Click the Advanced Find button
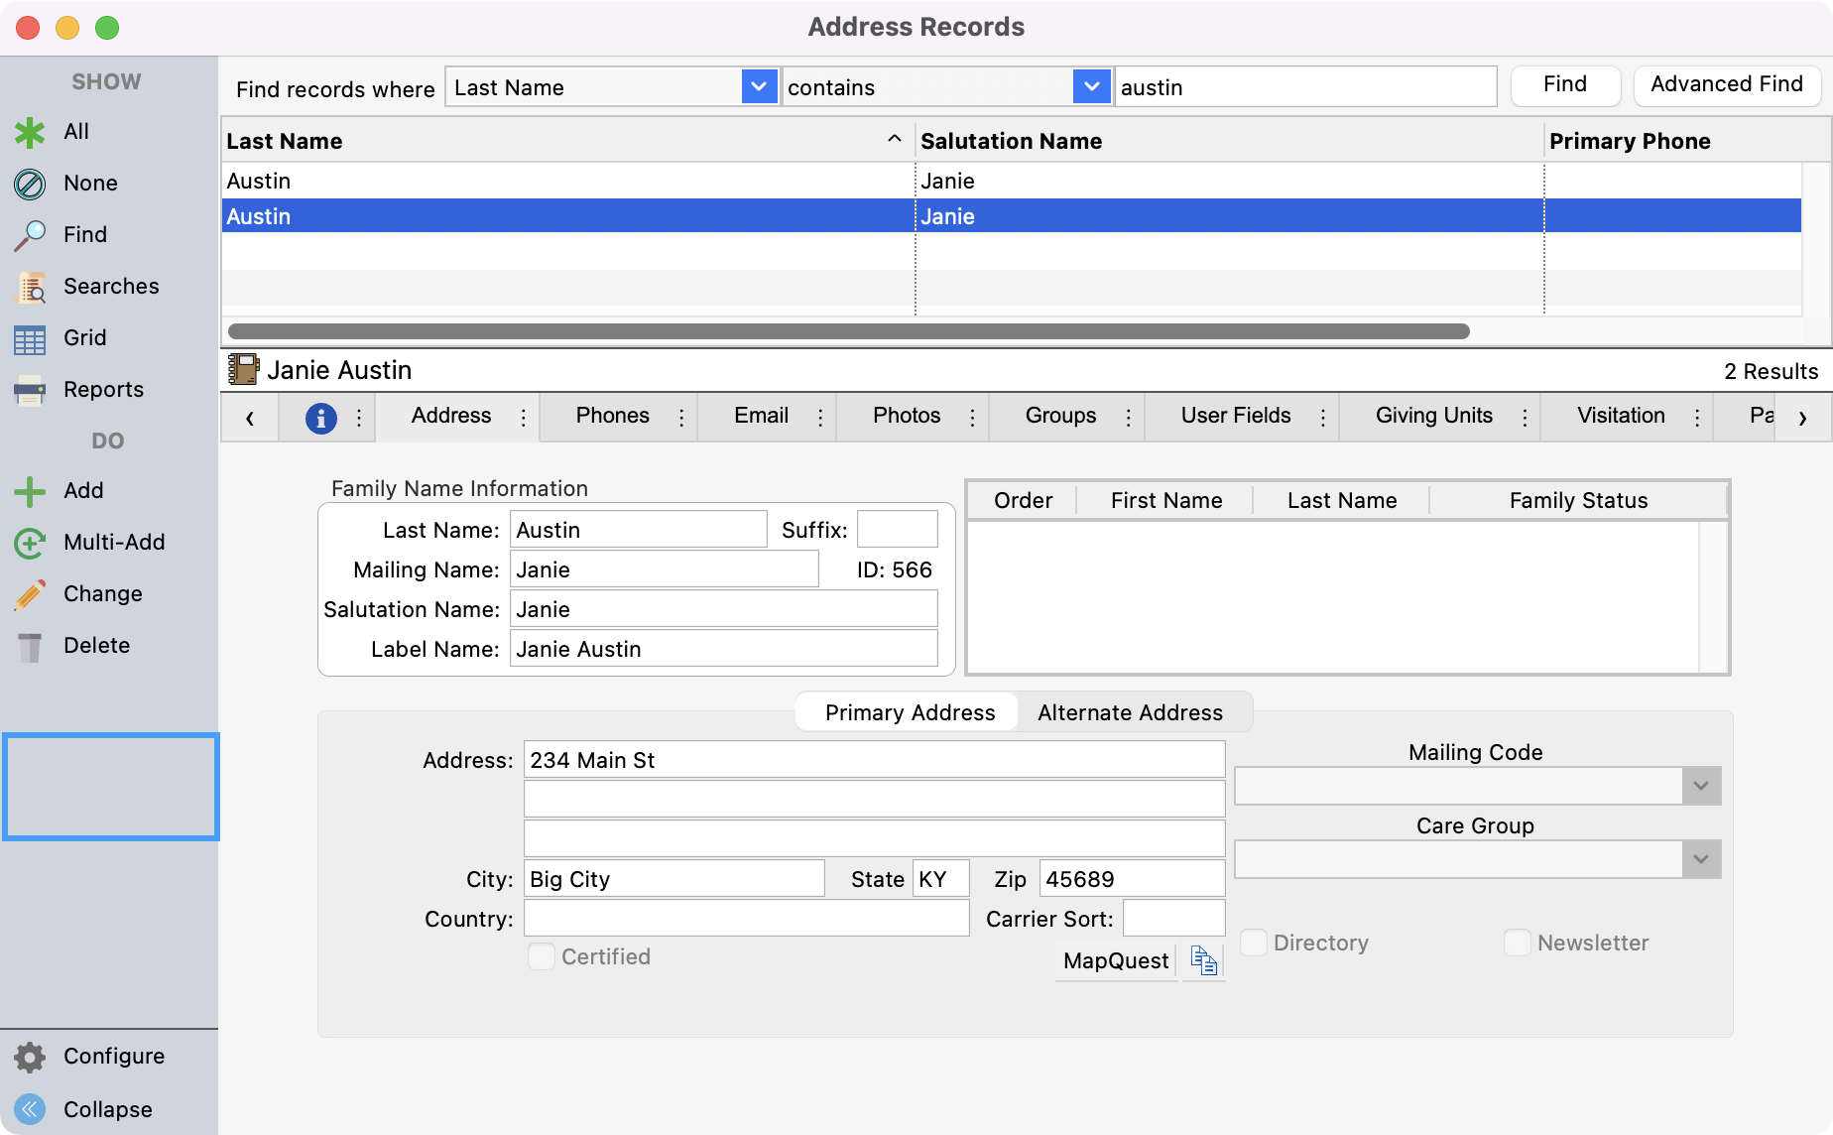 click(x=1726, y=85)
